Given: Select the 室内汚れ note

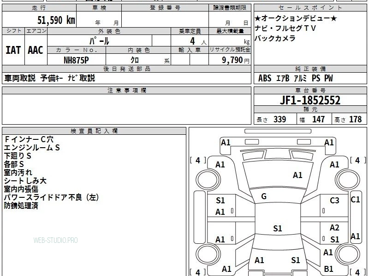Looking at the screenshot, I should click(x=18, y=172).
